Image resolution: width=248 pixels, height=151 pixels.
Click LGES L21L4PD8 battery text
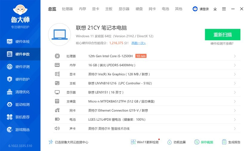(x=117, y=119)
